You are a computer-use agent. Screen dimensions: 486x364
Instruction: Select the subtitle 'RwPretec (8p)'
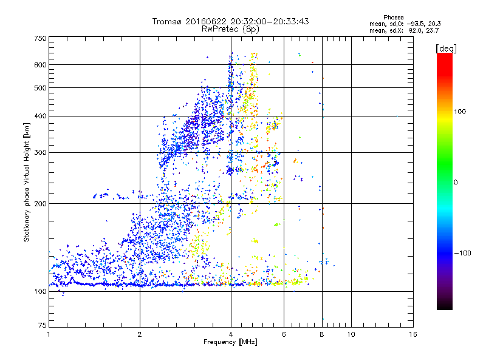pyautogui.click(x=230, y=29)
